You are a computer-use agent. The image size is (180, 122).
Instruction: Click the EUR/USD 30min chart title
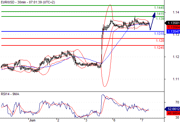(x=28, y=2)
